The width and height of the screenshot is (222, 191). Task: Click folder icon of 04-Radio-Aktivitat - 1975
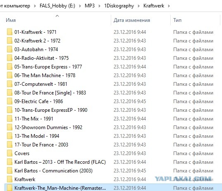coord(10,58)
